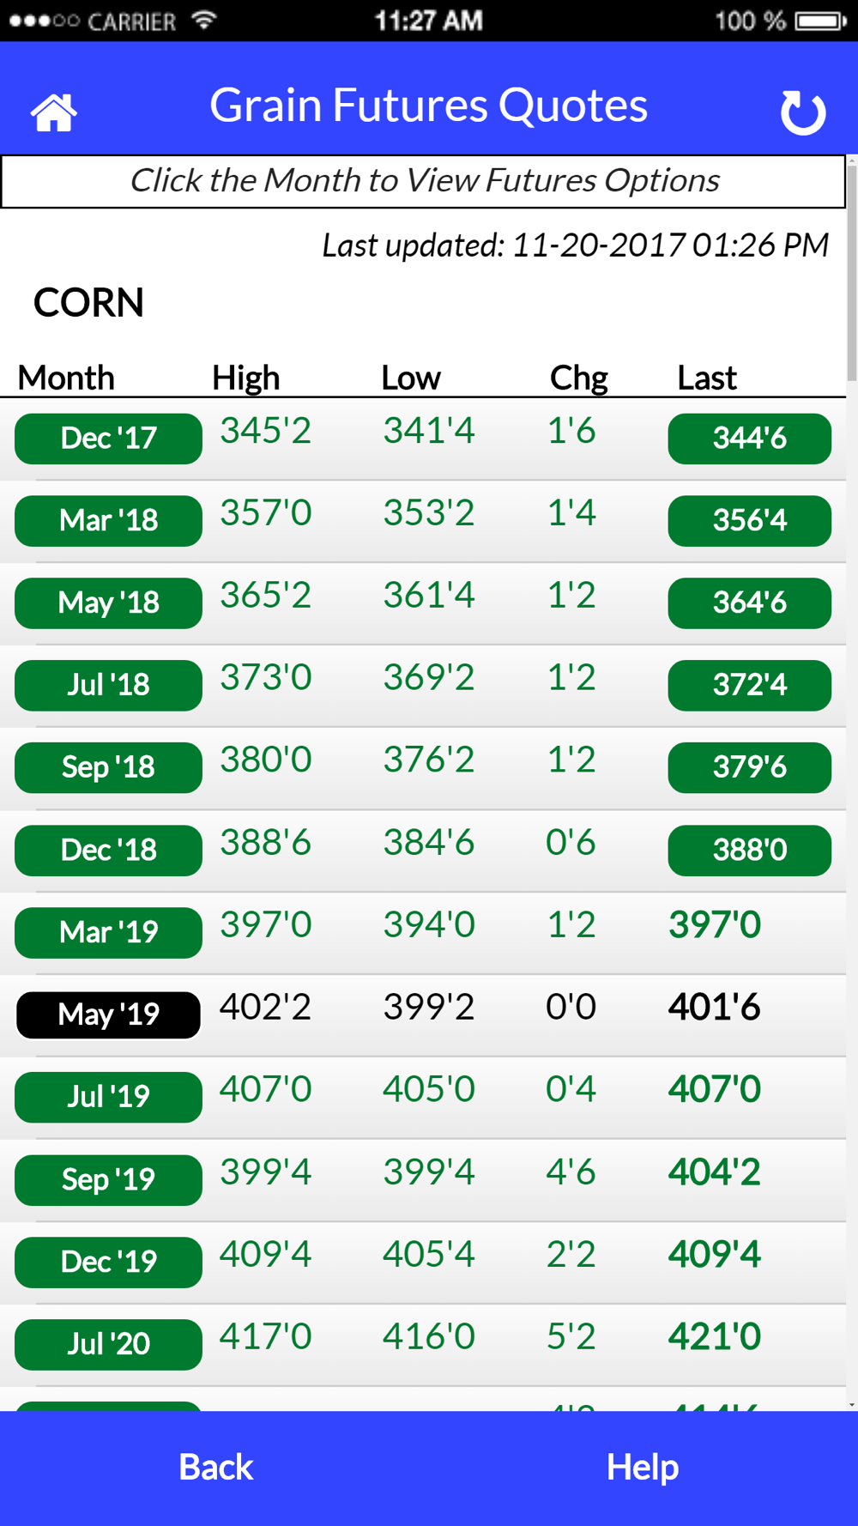Click the Last updated timestamp text
Image resolution: width=858 pixels, height=1526 pixels.
575,245
